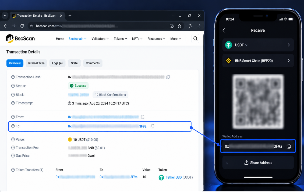The image size is (304, 193).
Task: Copy the Transaction Hash value
Action: point(168,77)
